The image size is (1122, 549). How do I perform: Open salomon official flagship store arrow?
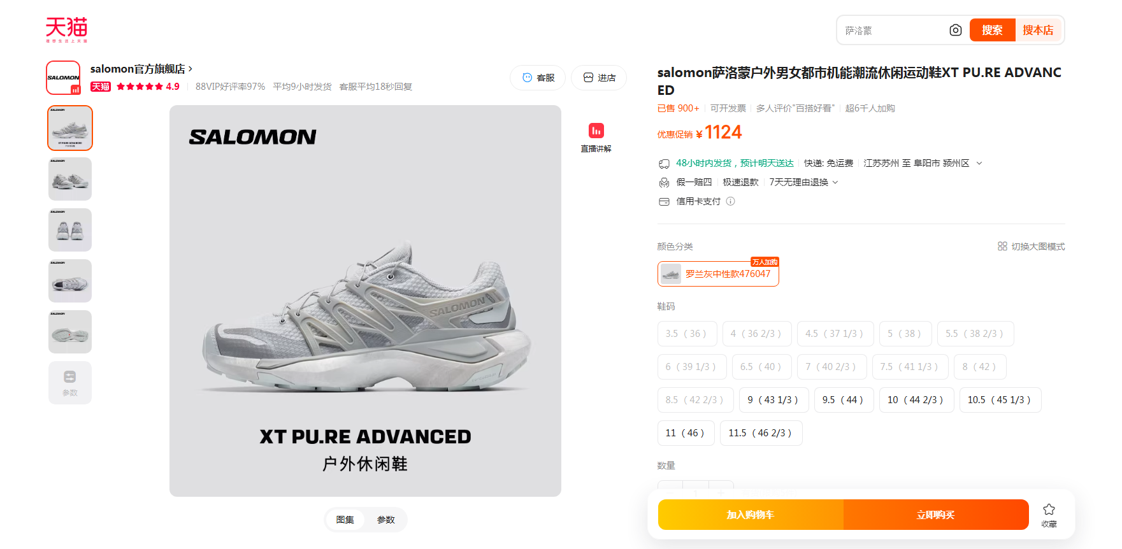pyautogui.click(x=190, y=69)
